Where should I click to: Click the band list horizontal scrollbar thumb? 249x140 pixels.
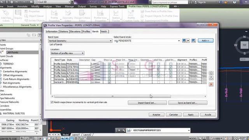[x=112, y=96]
